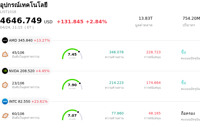This screenshot has height=125, width=200.
Task: Select the AMD 345.840 stock chip
Action: tap(26, 40)
